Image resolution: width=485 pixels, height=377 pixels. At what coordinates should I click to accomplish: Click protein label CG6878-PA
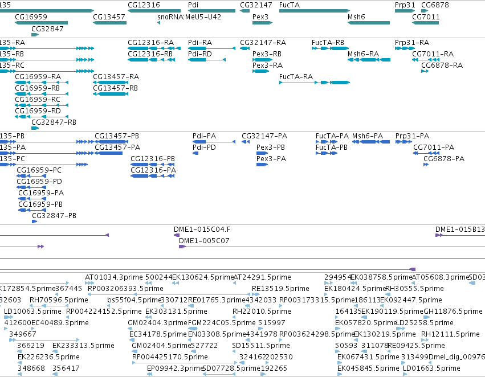tap(444, 159)
